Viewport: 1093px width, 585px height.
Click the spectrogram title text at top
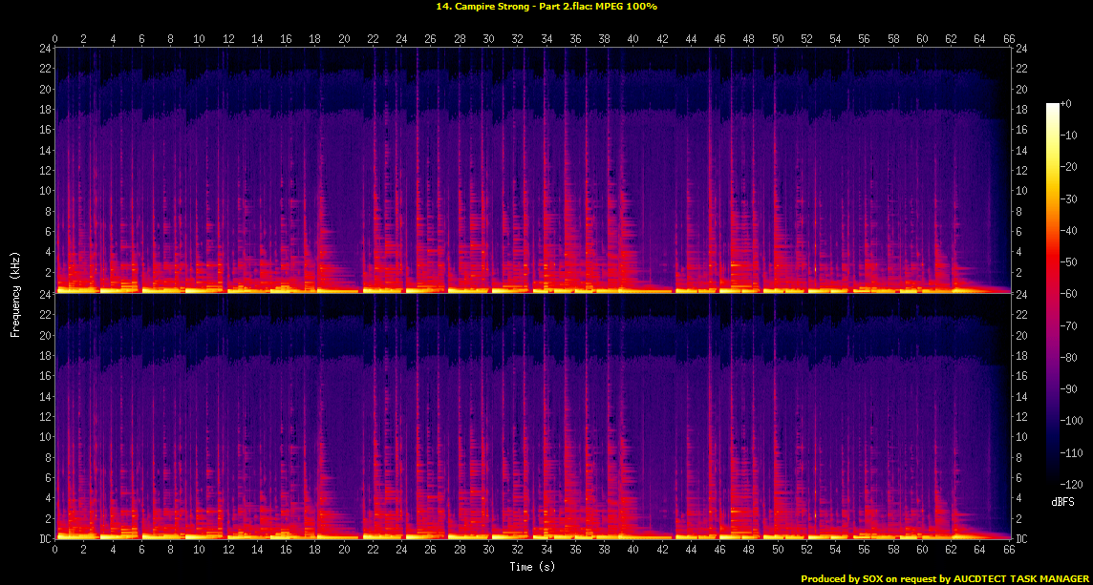click(546, 7)
